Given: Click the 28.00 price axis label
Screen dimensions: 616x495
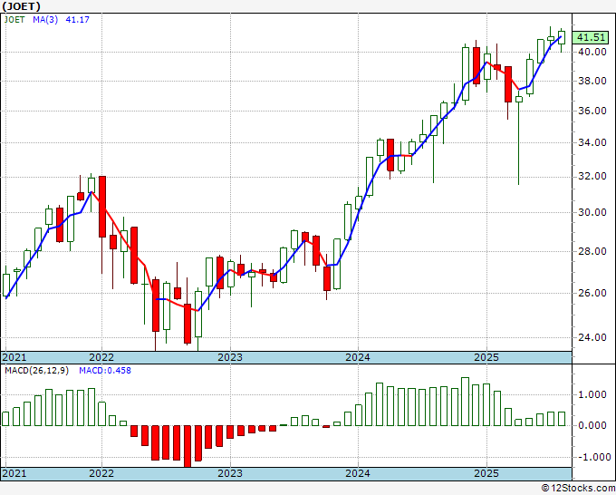Looking at the screenshot, I should [592, 251].
